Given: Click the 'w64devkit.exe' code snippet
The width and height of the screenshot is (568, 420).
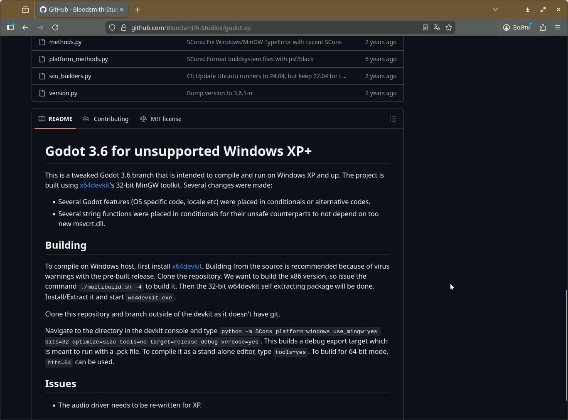Looking at the screenshot, I should (x=150, y=297).
